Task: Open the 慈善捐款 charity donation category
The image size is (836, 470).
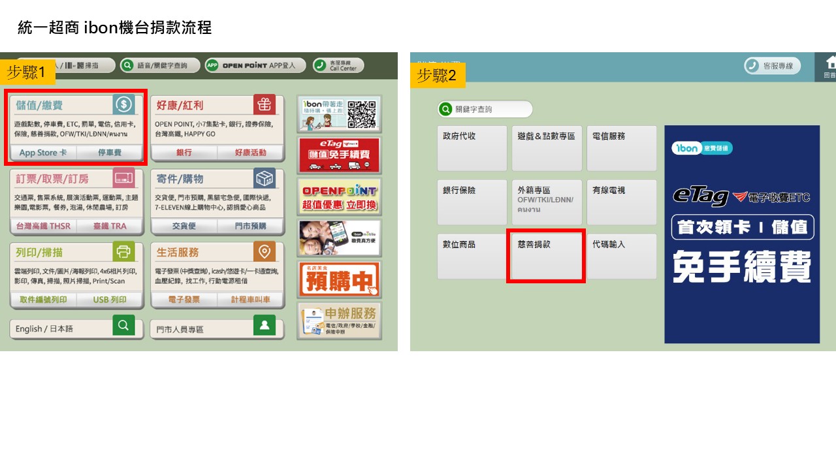Action: pyautogui.click(x=546, y=256)
